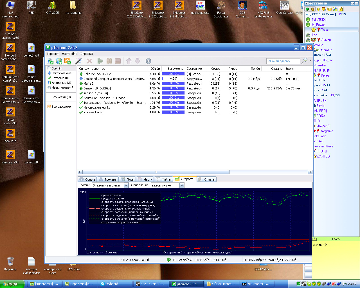Screen dimensions: 360x288
Task: Open Preferences via the gear icon
Action: click(148, 61)
